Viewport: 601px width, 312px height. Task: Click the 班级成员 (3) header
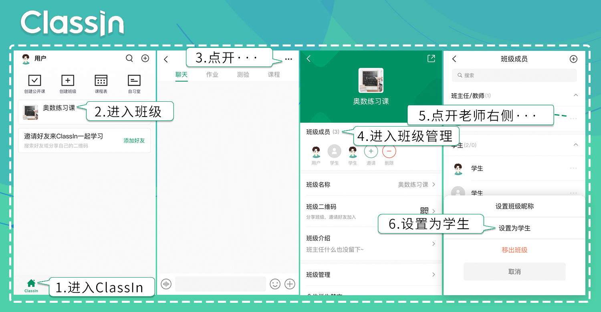click(323, 132)
